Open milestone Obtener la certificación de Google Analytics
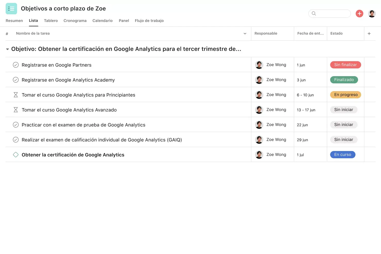The height and width of the screenshot is (254, 381). pyautogui.click(x=73, y=155)
